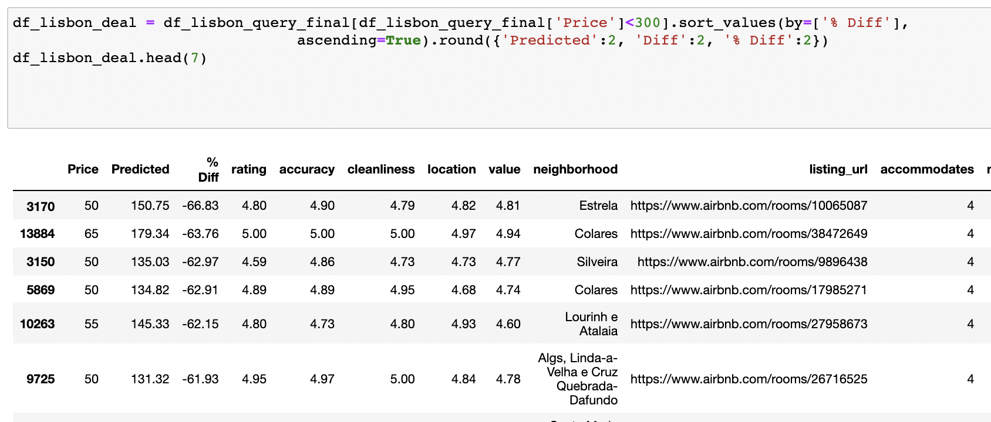The height and width of the screenshot is (422, 991).
Task: Click rating 4.59 in row 3150
Action: click(254, 262)
